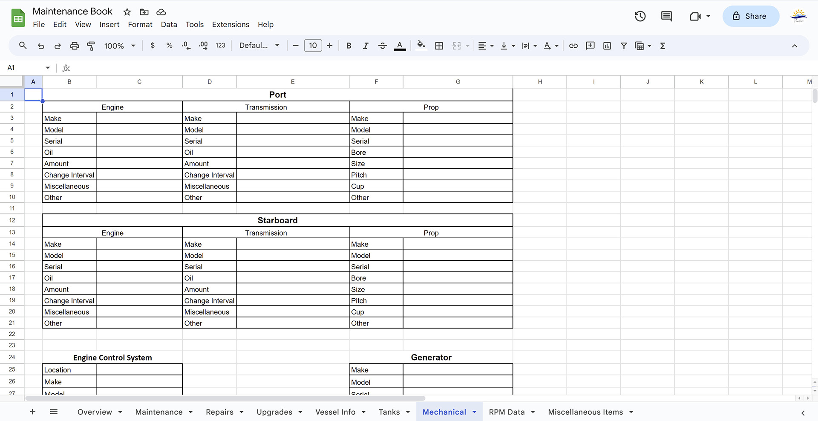Open the font family Defaul... dropdown
818x421 pixels.
pos(259,46)
